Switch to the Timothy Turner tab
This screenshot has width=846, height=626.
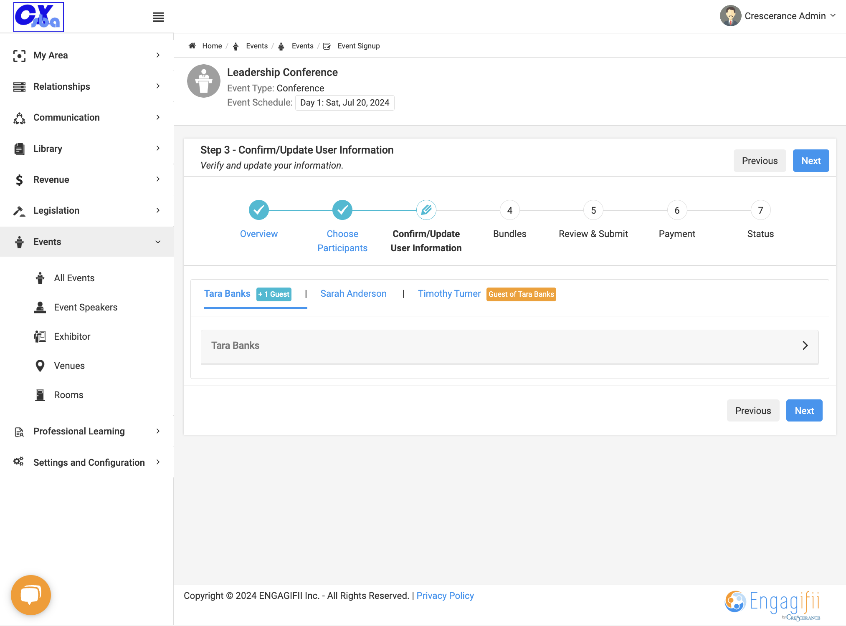pyautogui.click(x=449, y=294)
